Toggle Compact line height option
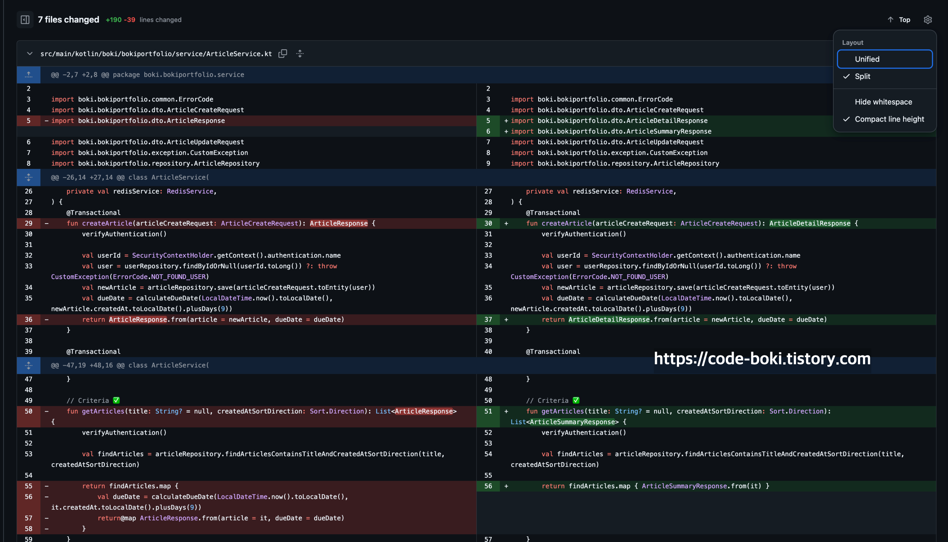Screen dimensions: 948x542 point(889,119)
